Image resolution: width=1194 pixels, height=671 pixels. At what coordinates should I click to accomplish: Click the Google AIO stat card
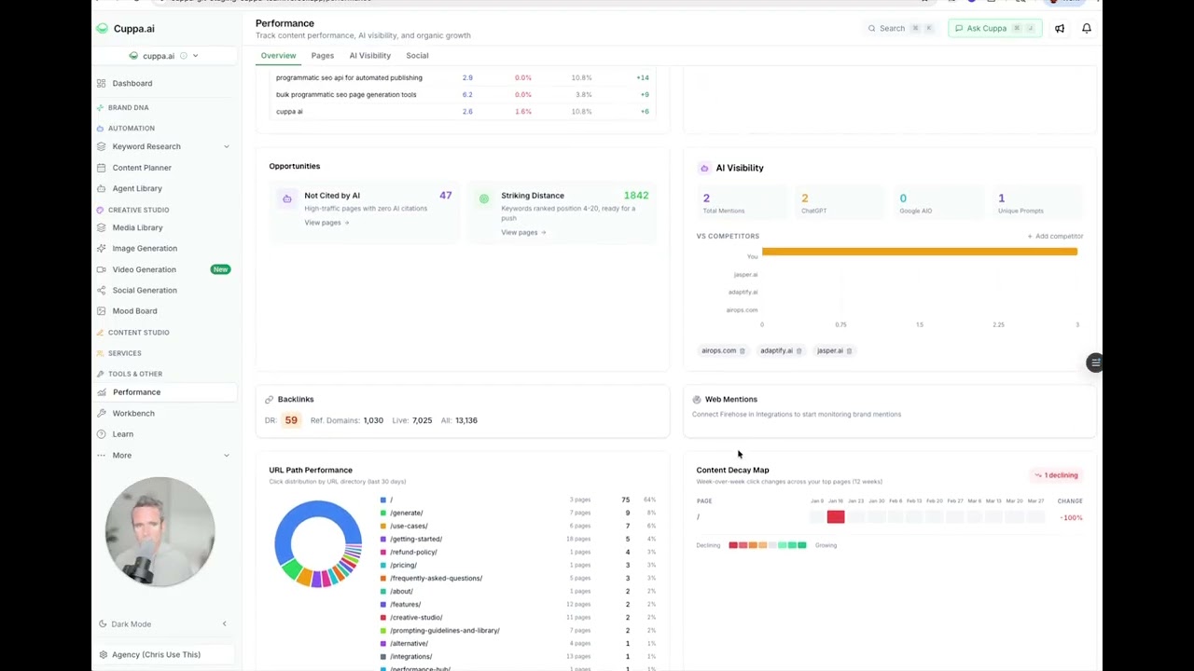pos(938,203)
